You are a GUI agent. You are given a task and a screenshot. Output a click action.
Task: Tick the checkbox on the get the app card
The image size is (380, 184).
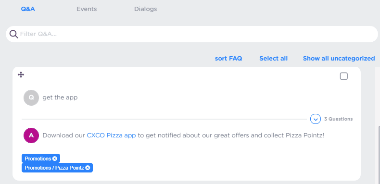(x=343, y=76)
